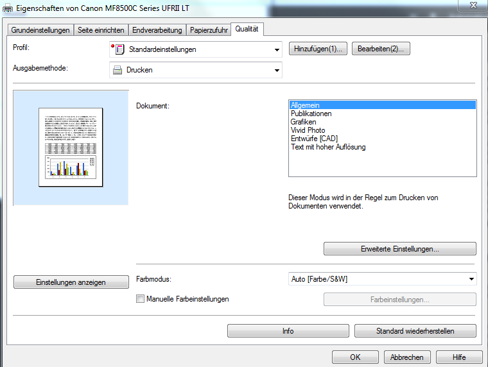Select Publikationen in the Dokument list
This screenshot has height=367, width=488.
[383, 114]
